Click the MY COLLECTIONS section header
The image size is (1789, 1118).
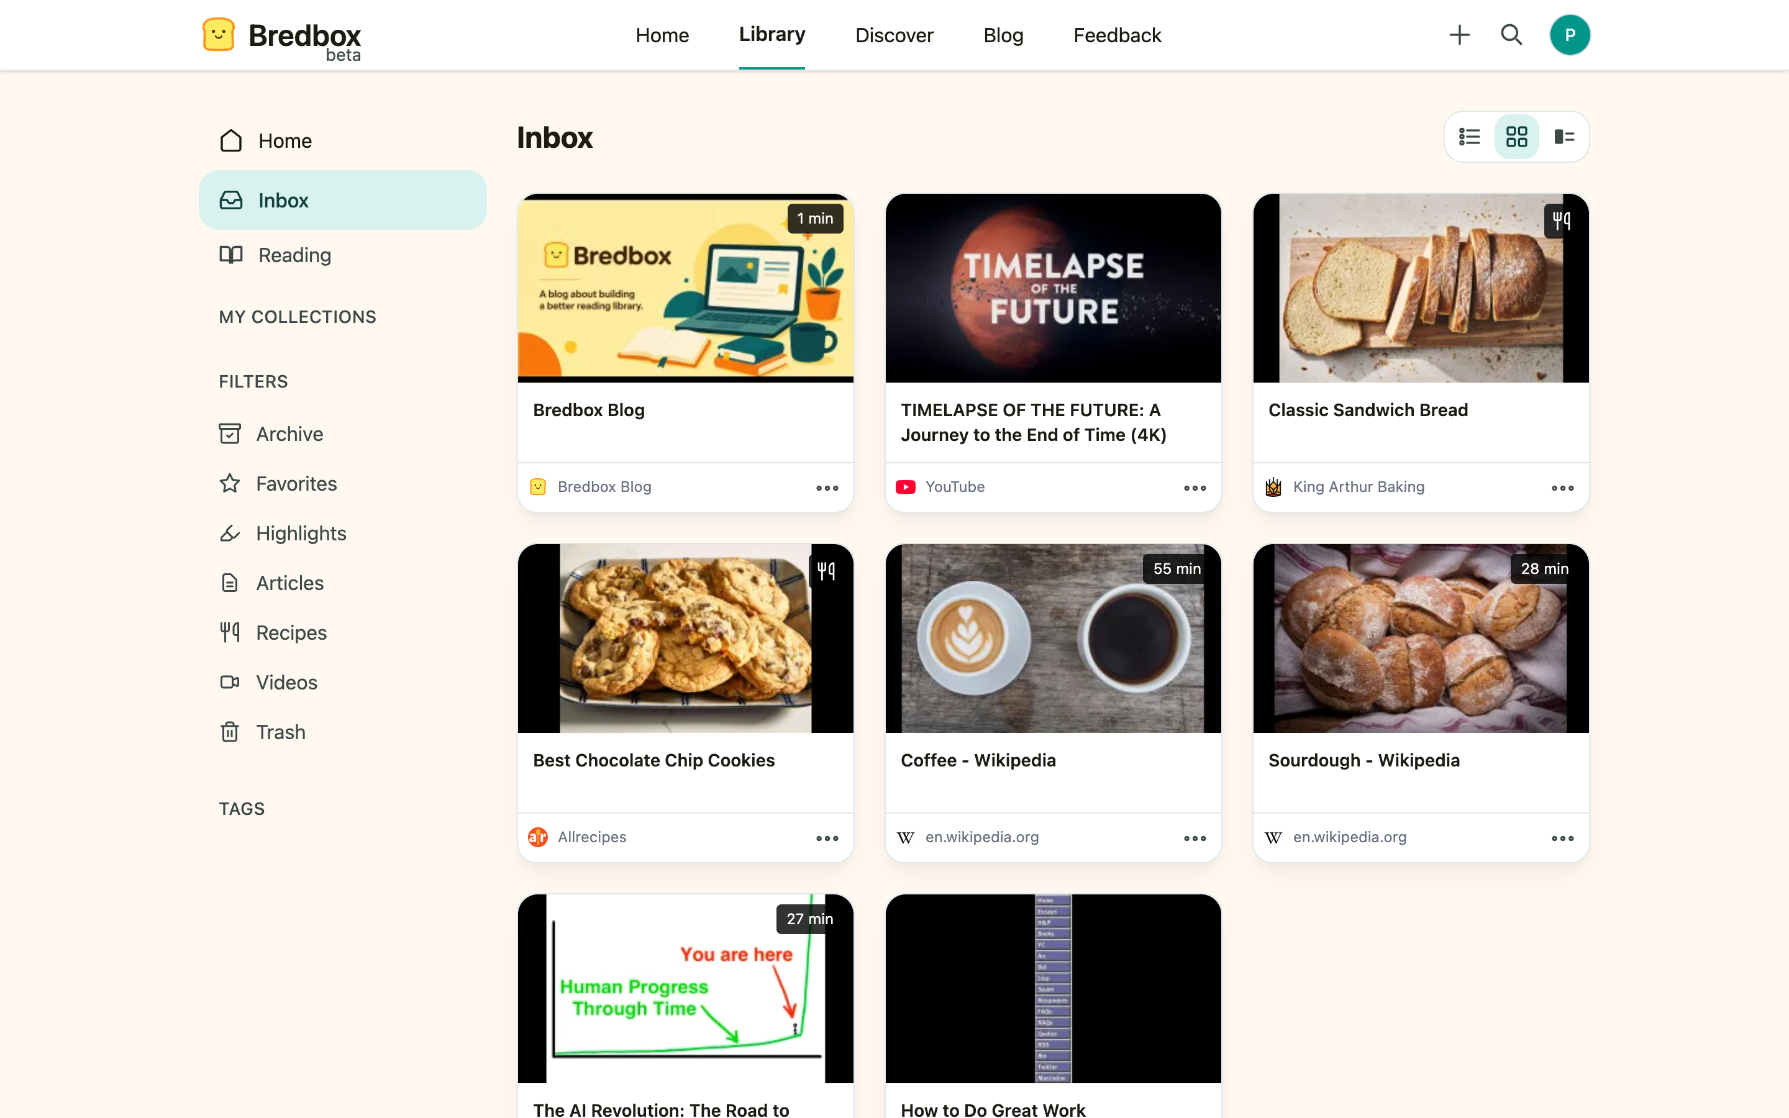[297, 317]
